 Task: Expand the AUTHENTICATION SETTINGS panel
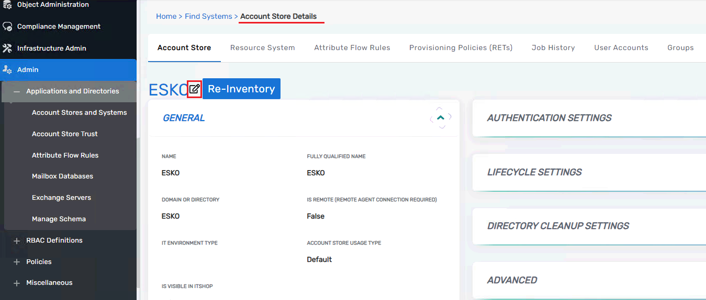589,118
